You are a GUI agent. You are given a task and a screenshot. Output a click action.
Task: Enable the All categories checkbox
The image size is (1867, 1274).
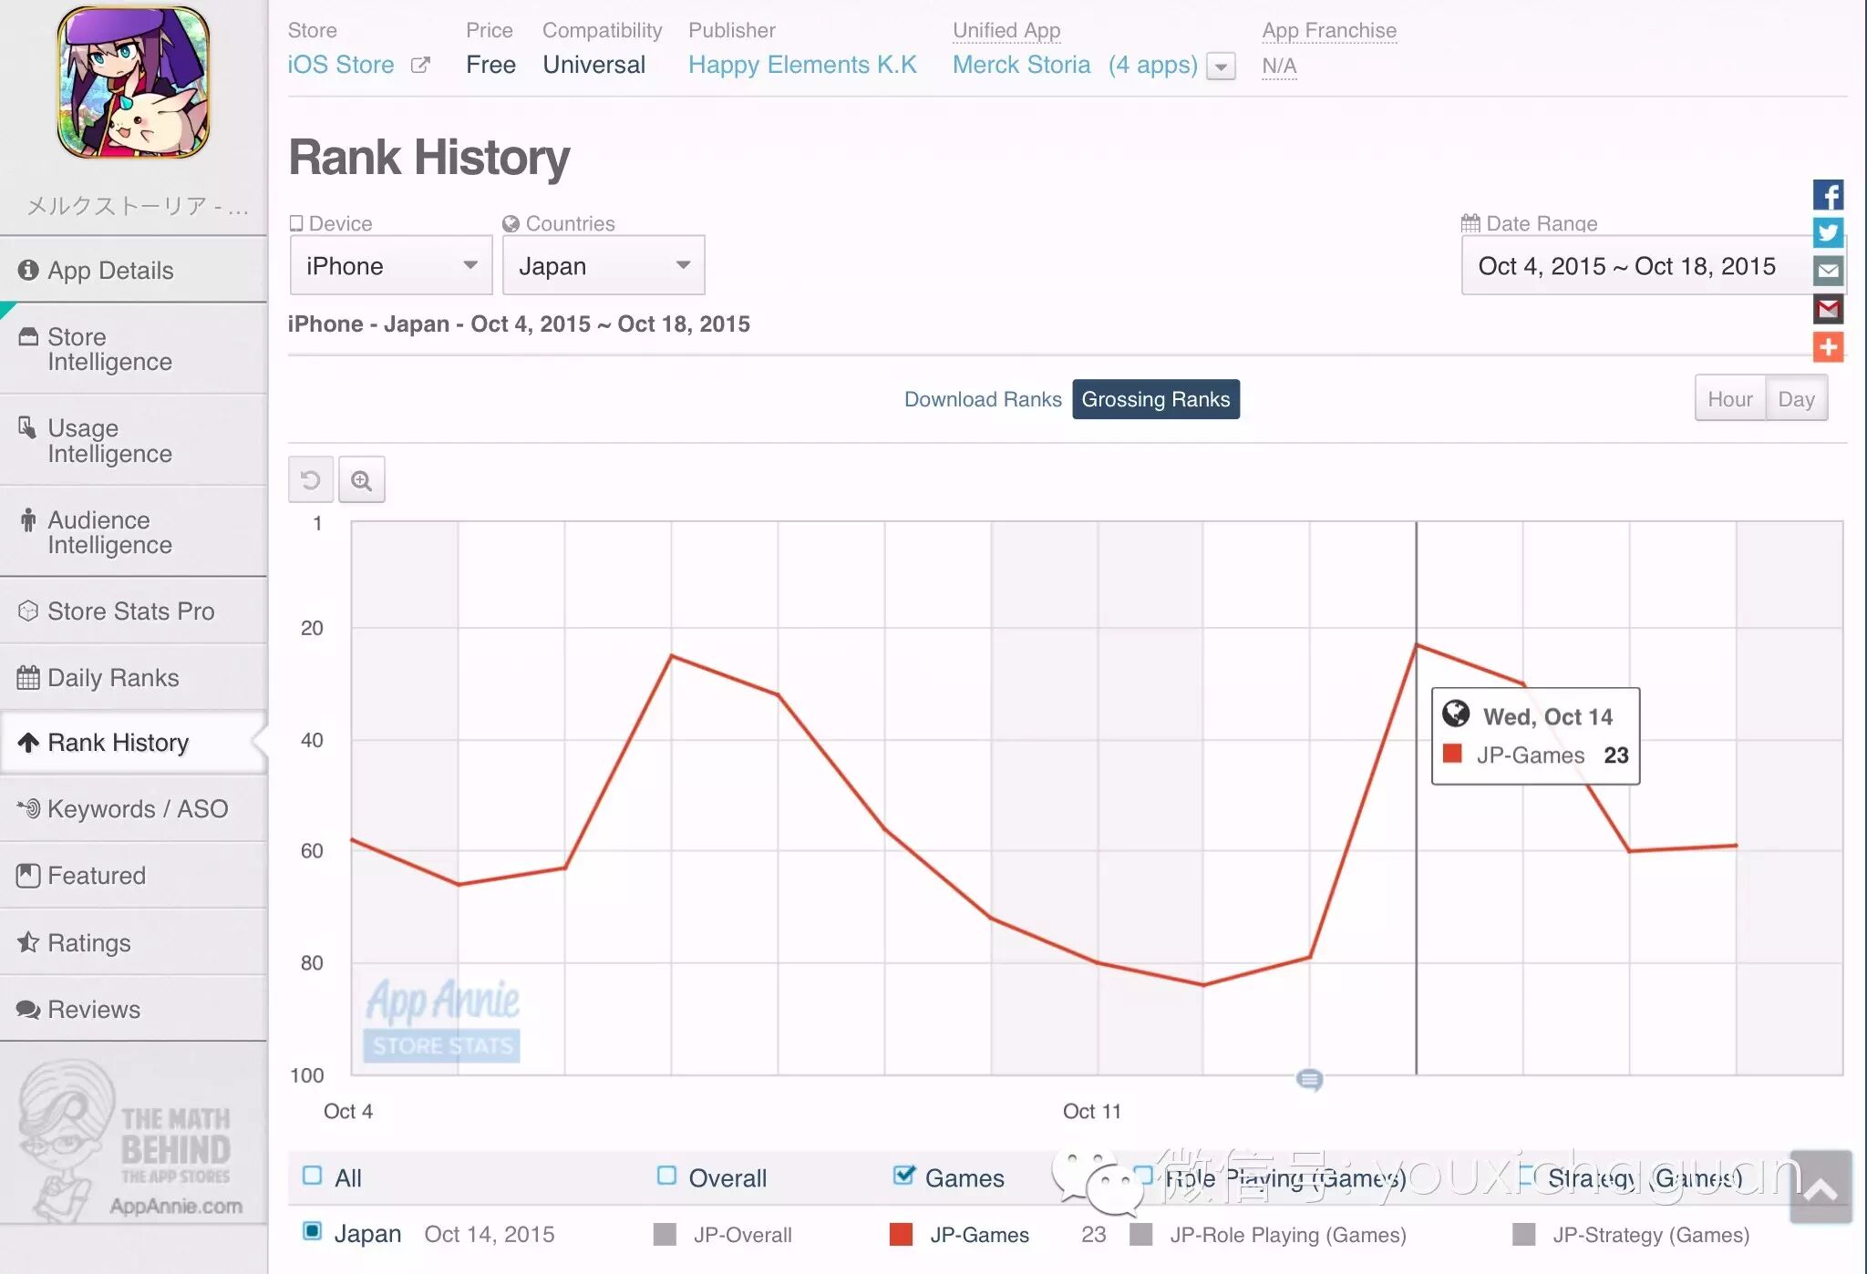313,1176
